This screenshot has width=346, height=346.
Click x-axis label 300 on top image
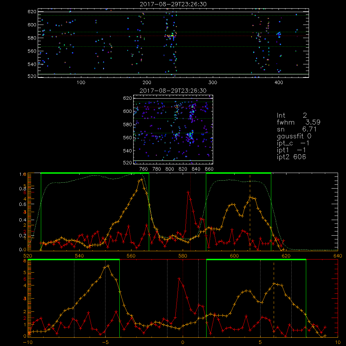[213, 83]
